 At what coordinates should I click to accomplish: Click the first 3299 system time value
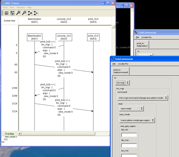pos(14,88)
